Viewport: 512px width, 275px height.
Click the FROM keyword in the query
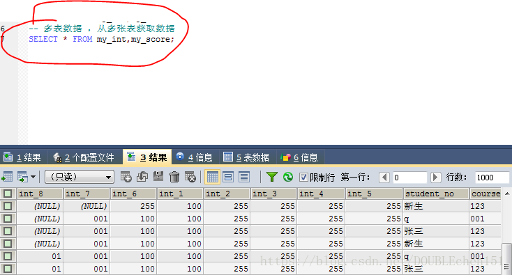point(82,39)
